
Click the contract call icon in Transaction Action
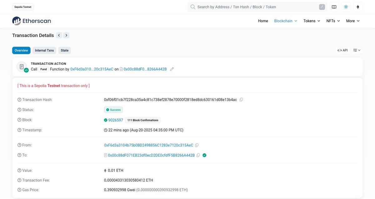point(22,67)
